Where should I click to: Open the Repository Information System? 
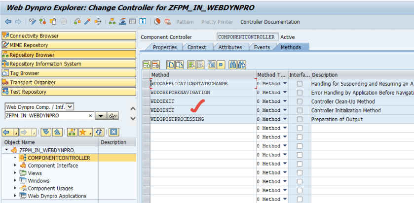coord(69,64)
